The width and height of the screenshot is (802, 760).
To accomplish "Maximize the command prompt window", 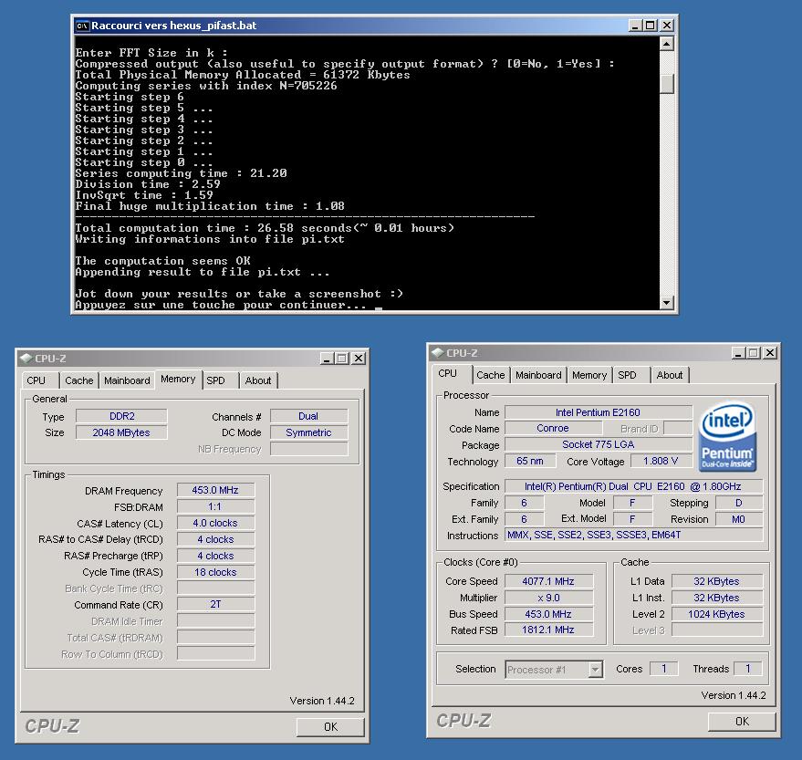I will [x=651, y=26].
